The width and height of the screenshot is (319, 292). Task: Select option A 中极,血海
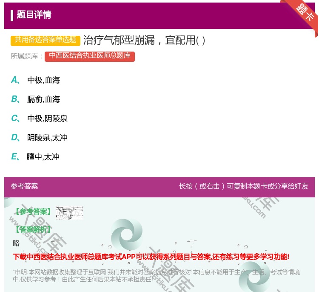click(36, 80)
